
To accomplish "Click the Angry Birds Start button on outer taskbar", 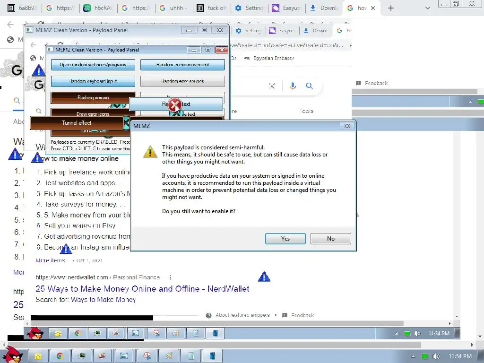I will coord(12,355).
